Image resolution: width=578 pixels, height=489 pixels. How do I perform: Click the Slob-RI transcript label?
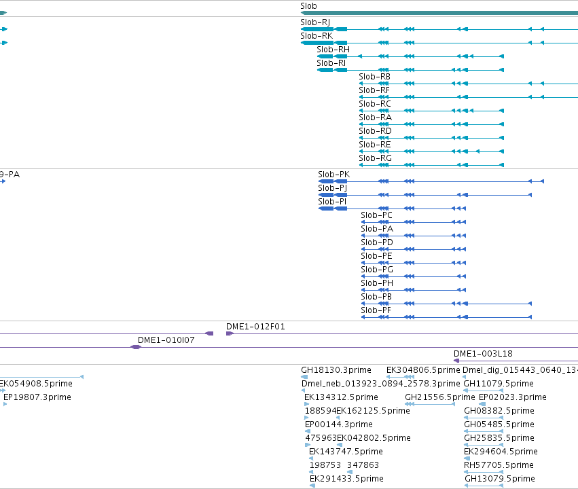pos(331,63)
